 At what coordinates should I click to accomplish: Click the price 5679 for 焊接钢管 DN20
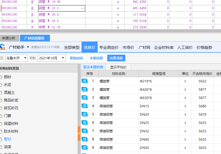tap(202, 115)
